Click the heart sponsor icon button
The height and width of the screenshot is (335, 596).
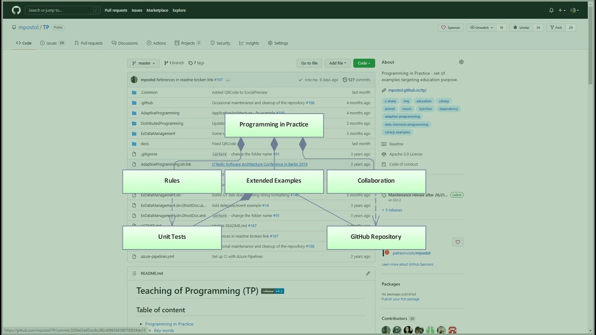(x=458, y=242)
